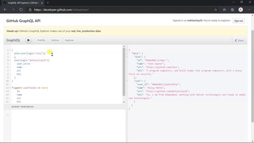This screenshot has height=143, width=254.
Task: Click the GitHub GraphQL API heading
Action: (23, 21)
